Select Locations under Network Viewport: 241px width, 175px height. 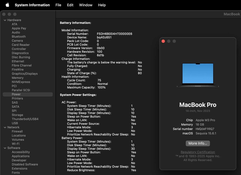click(x=19, y=136)
